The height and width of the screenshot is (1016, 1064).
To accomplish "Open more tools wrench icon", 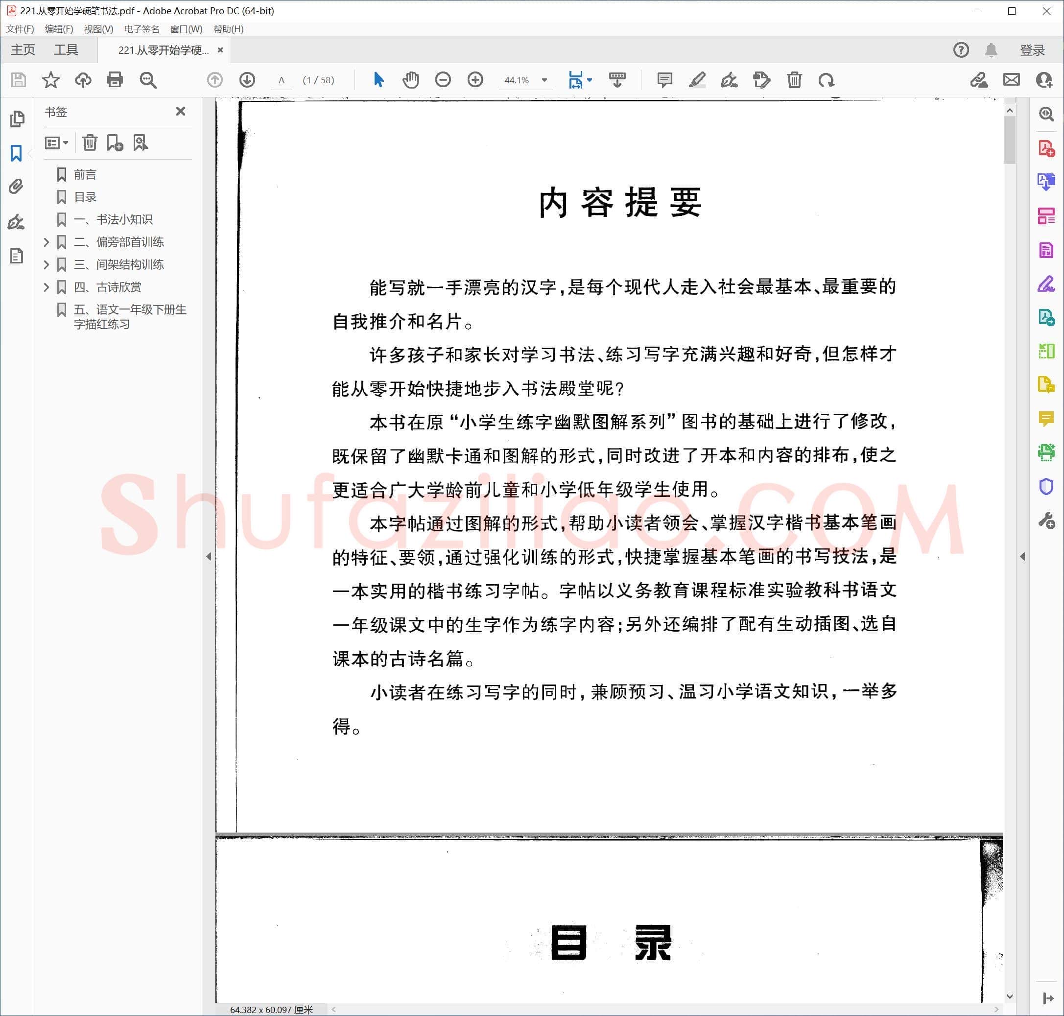I will (1046, 521).
